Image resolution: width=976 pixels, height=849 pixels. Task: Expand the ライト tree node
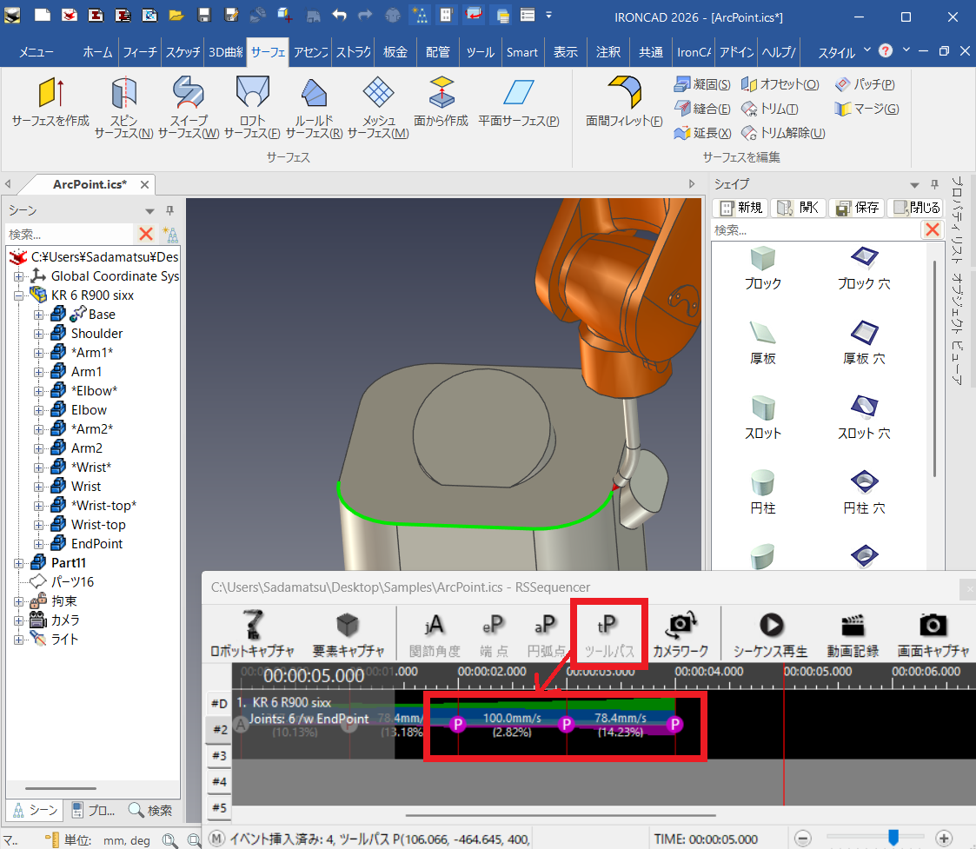(18, 640)
